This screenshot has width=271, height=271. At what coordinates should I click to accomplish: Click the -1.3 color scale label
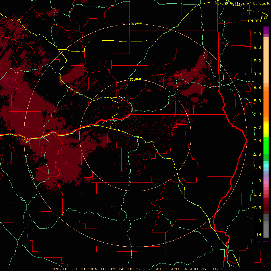pos(256,221)
